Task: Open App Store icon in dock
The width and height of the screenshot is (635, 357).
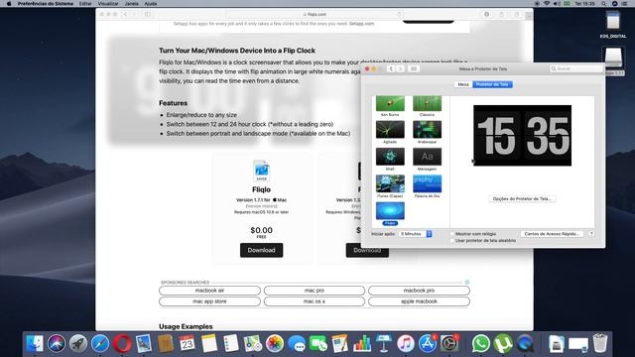Action: point(428,344)
